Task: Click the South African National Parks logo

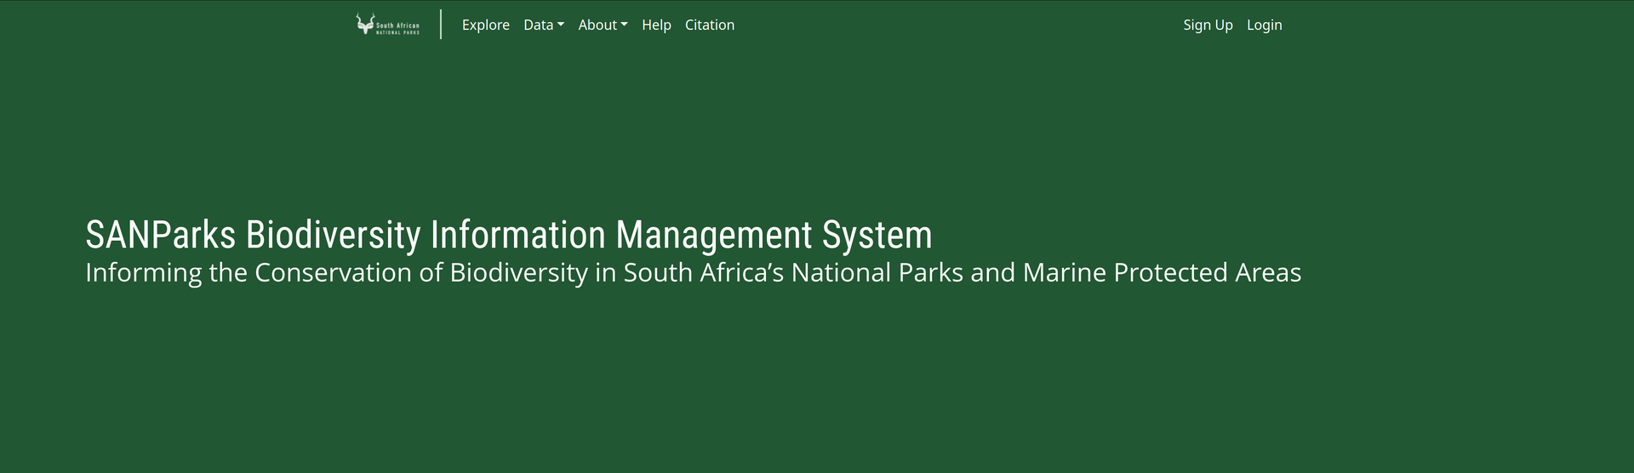Action: (388, 25)
